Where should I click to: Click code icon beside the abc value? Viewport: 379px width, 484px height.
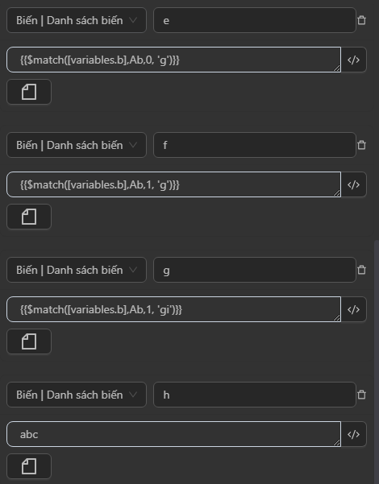(x=354, y=434)
